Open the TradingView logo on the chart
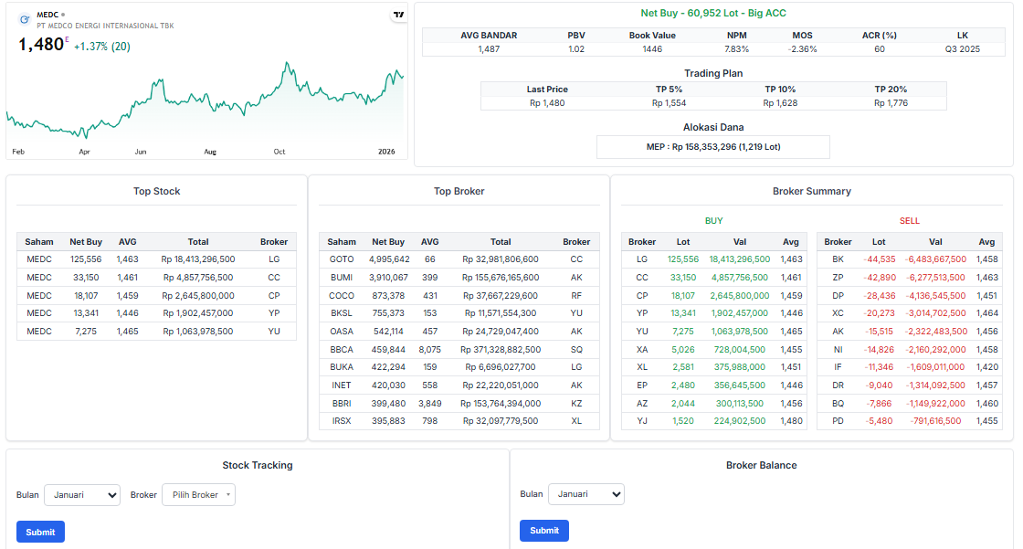This screenshot has height=549, width=1023. pos(398,15)
